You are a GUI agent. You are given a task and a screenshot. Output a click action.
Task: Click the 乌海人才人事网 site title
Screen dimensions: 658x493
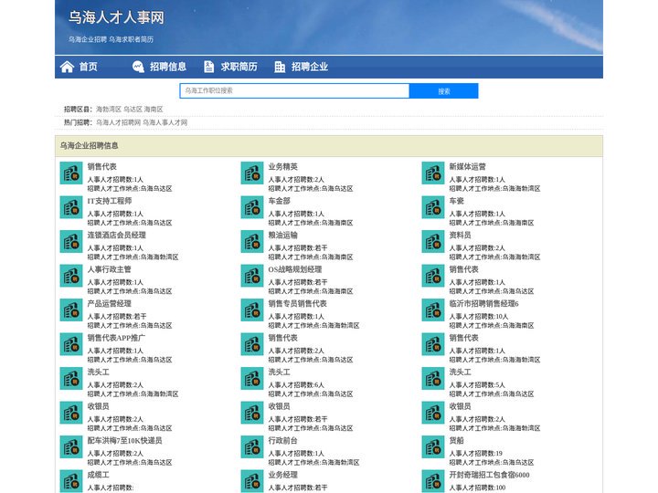[116, 17]
